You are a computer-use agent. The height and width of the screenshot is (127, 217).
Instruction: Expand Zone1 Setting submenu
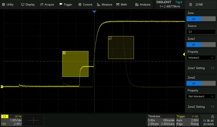(x=201, y=68)
